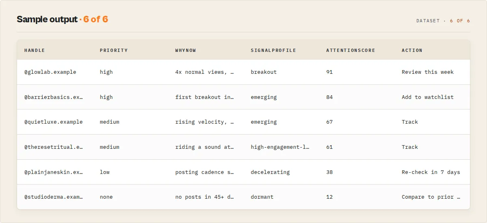Click the HANDLE column header
487x223 pixels.
click(34, 50)
